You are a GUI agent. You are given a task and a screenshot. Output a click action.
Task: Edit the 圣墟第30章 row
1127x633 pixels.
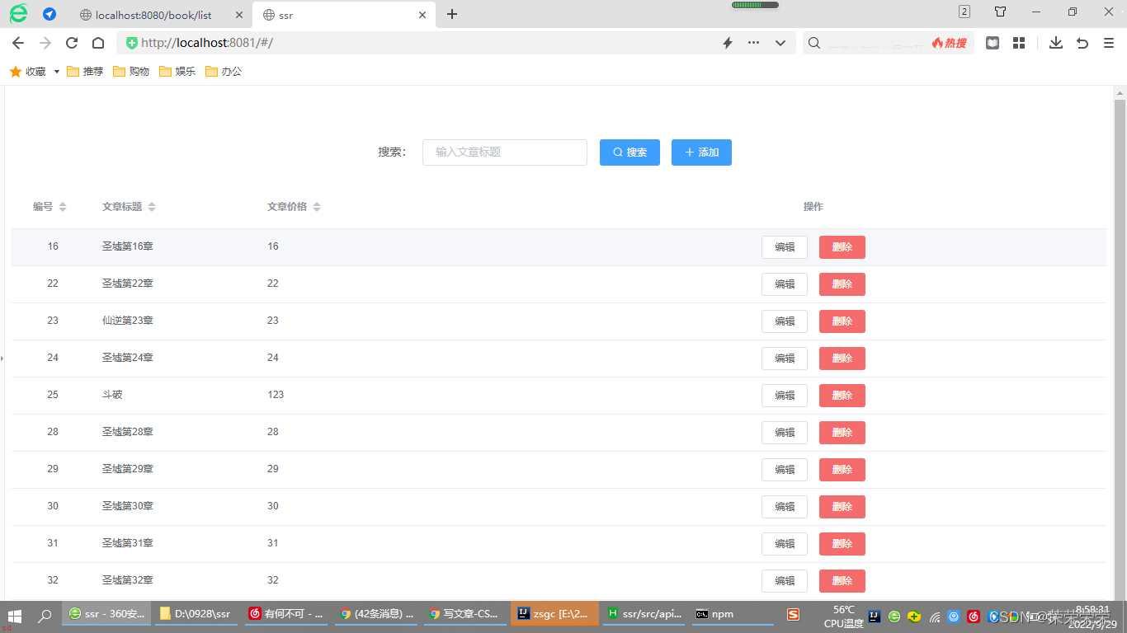point(785,507)
